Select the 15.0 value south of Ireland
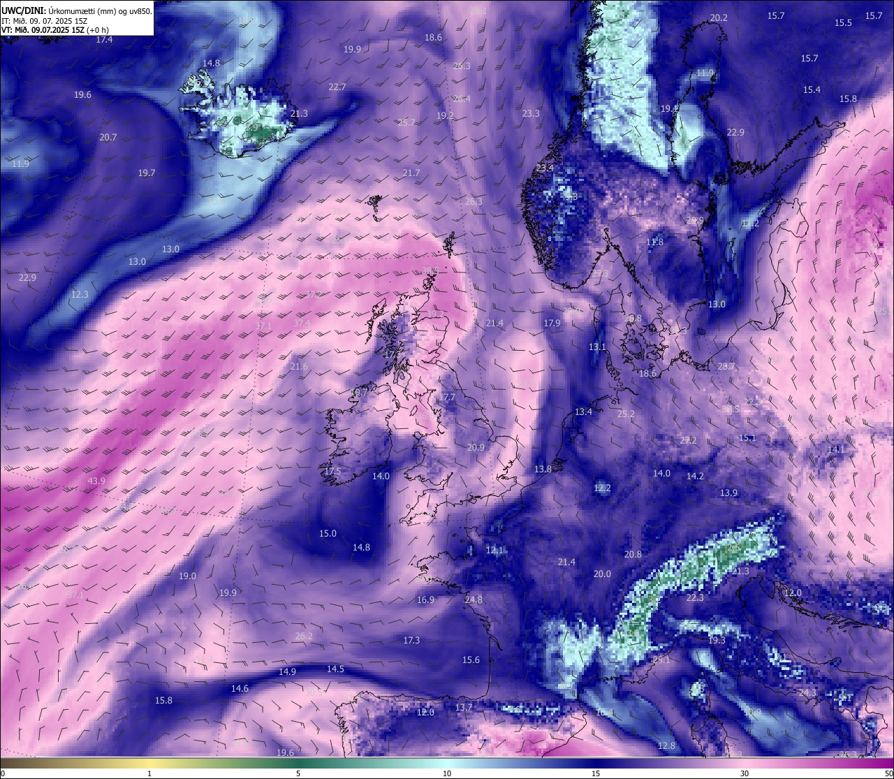This screenshot has width=894, height=779. 328,534
